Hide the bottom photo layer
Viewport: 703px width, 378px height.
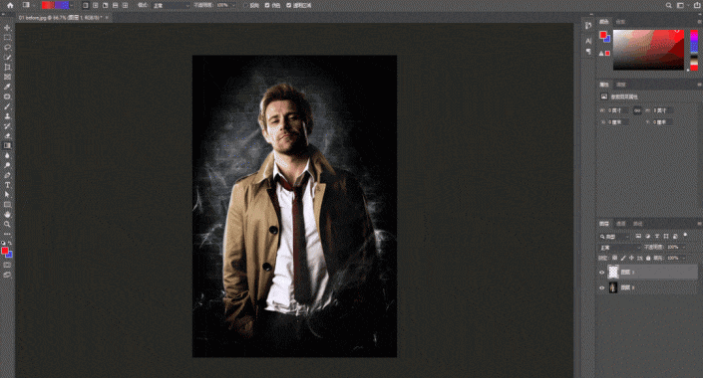pyautogui.click(x=601, y=288)
